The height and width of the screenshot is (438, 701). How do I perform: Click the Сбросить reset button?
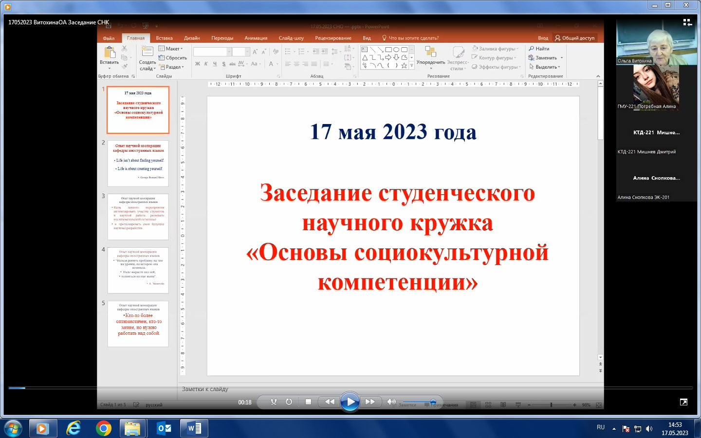(x=173, y=58)
